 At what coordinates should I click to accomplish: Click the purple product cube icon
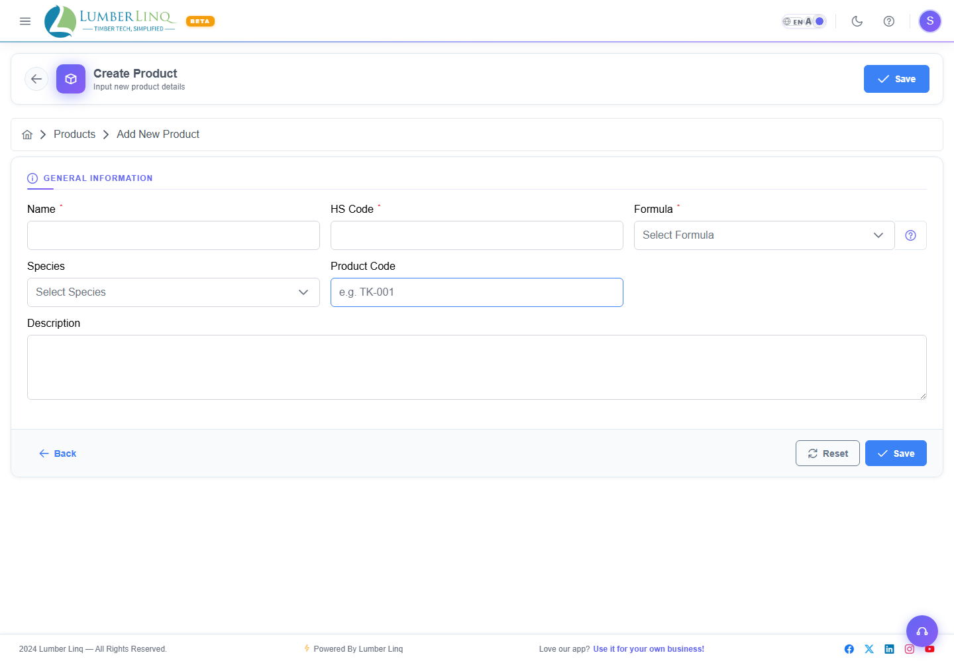(x=71, y=79)
